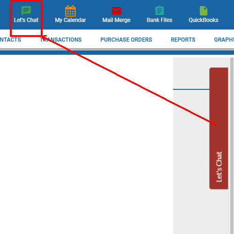Select the Contacts menu item
The image size is (234, 234).
click(x=10, y=40)
